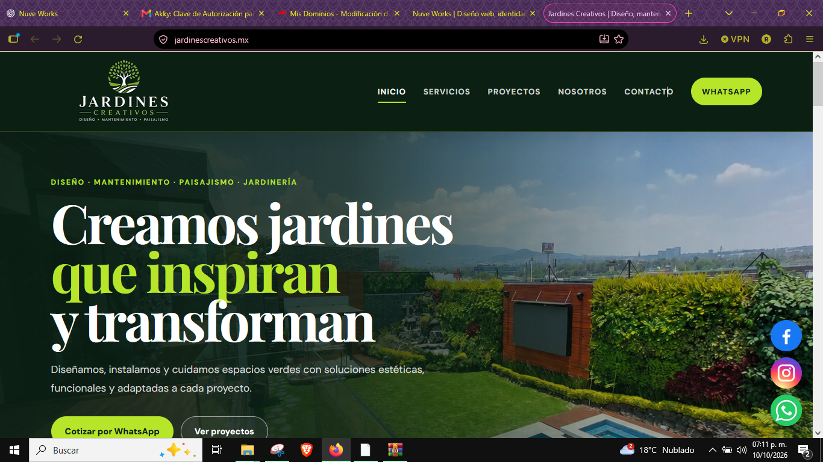This screenshot has width=823, height=462.
Task: Switch to Nuve Works Diseño web tab
Action: pyautogui.click(x=473, y=13)
